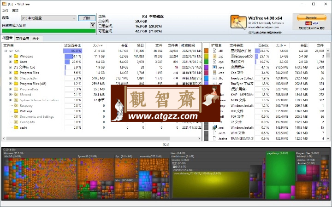Click the C:\ drive icon in tree
Viewport: 332px width, 207px height.
pyautogui.click(x=11, y=51)
